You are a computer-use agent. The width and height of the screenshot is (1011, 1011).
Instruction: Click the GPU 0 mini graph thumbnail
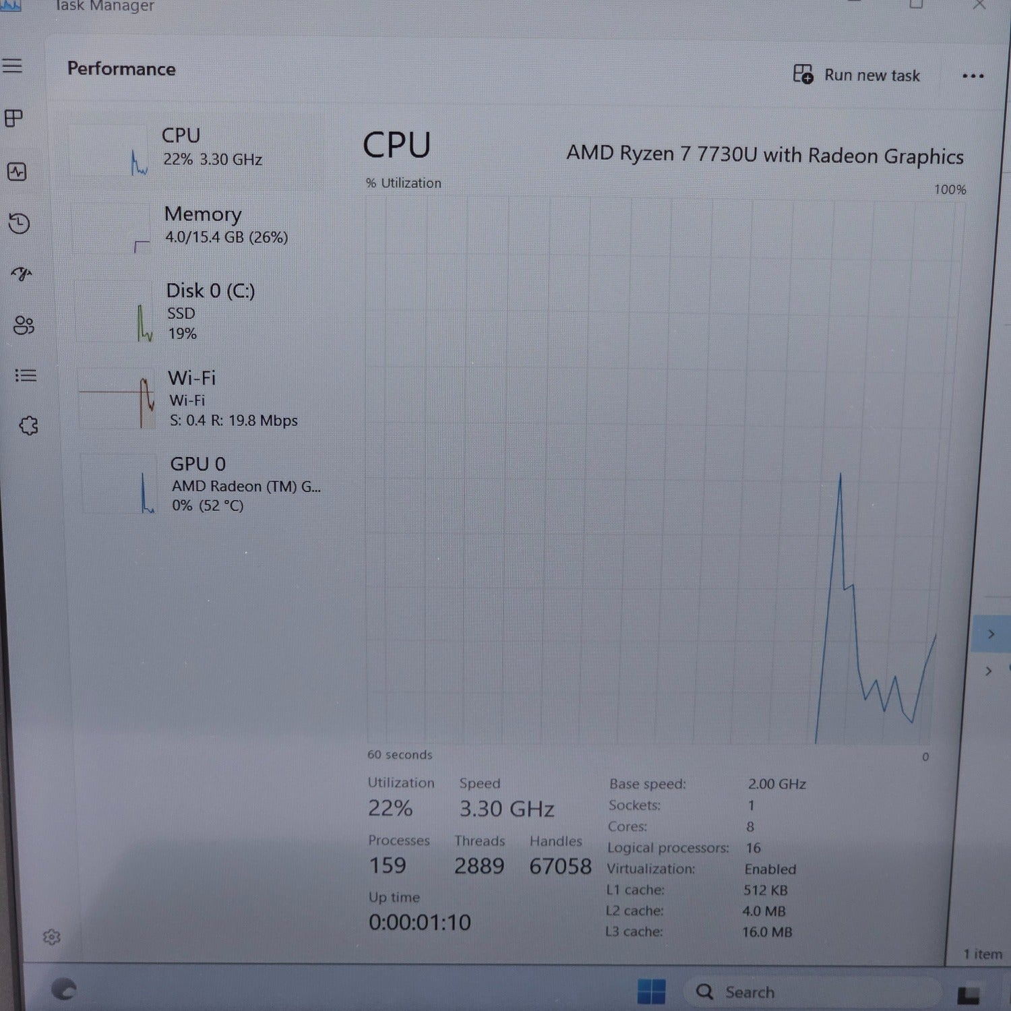click(x=119, y=485)
